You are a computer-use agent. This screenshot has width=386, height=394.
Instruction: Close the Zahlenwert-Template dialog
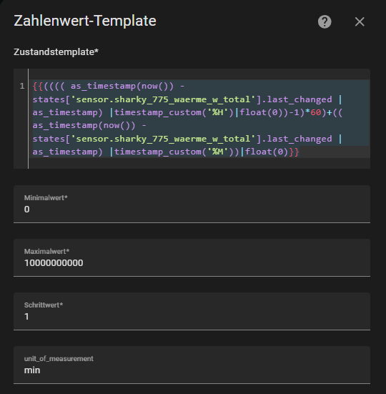[x=360, y=22]
